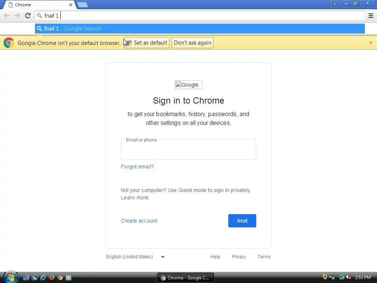Click the security shield tray icon
Screen dimensions: 377x283
(x=325, y=277)
